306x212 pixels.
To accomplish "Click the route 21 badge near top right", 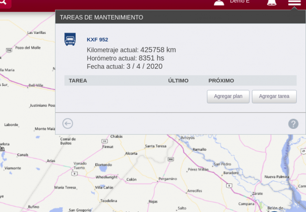I will click(x=303, y=150).
